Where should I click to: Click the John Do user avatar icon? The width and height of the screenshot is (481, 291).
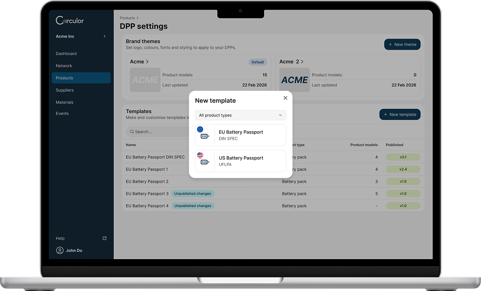[x=60, y=250]
